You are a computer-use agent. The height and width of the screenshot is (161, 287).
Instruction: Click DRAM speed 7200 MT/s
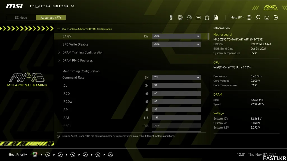[257, 105]
